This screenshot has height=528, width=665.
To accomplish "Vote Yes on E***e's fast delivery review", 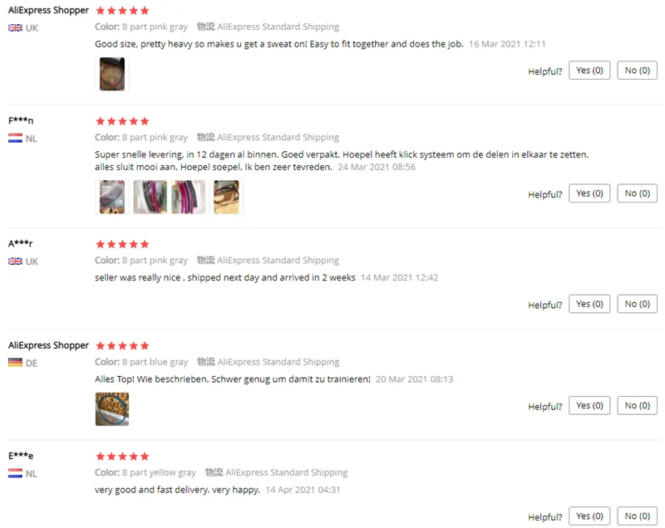I will 589,516.
